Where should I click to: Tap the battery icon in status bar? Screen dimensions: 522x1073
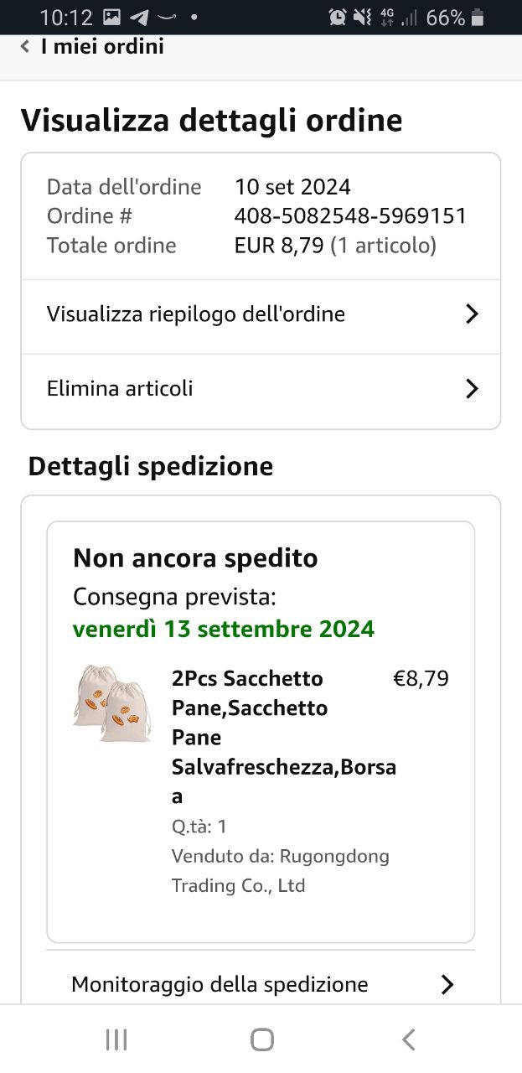click(478, 18)
